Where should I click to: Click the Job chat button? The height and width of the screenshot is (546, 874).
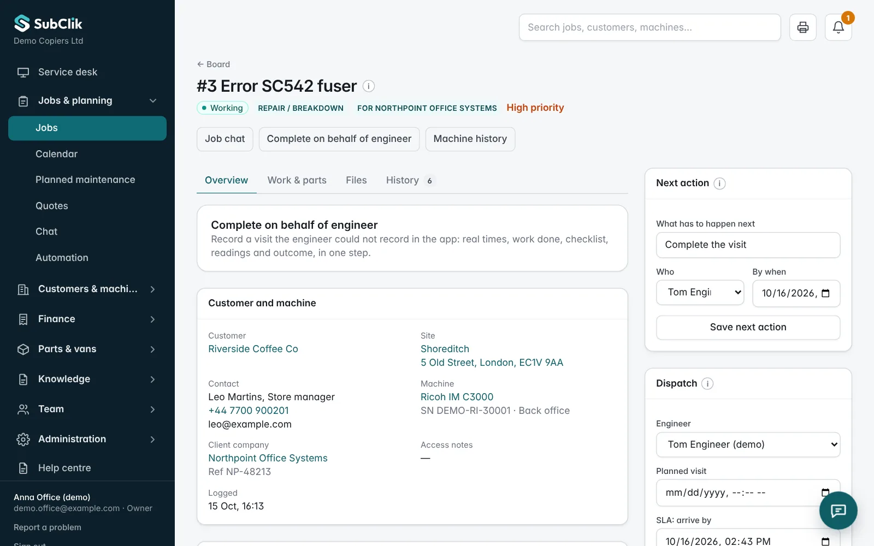coord(225,139)
